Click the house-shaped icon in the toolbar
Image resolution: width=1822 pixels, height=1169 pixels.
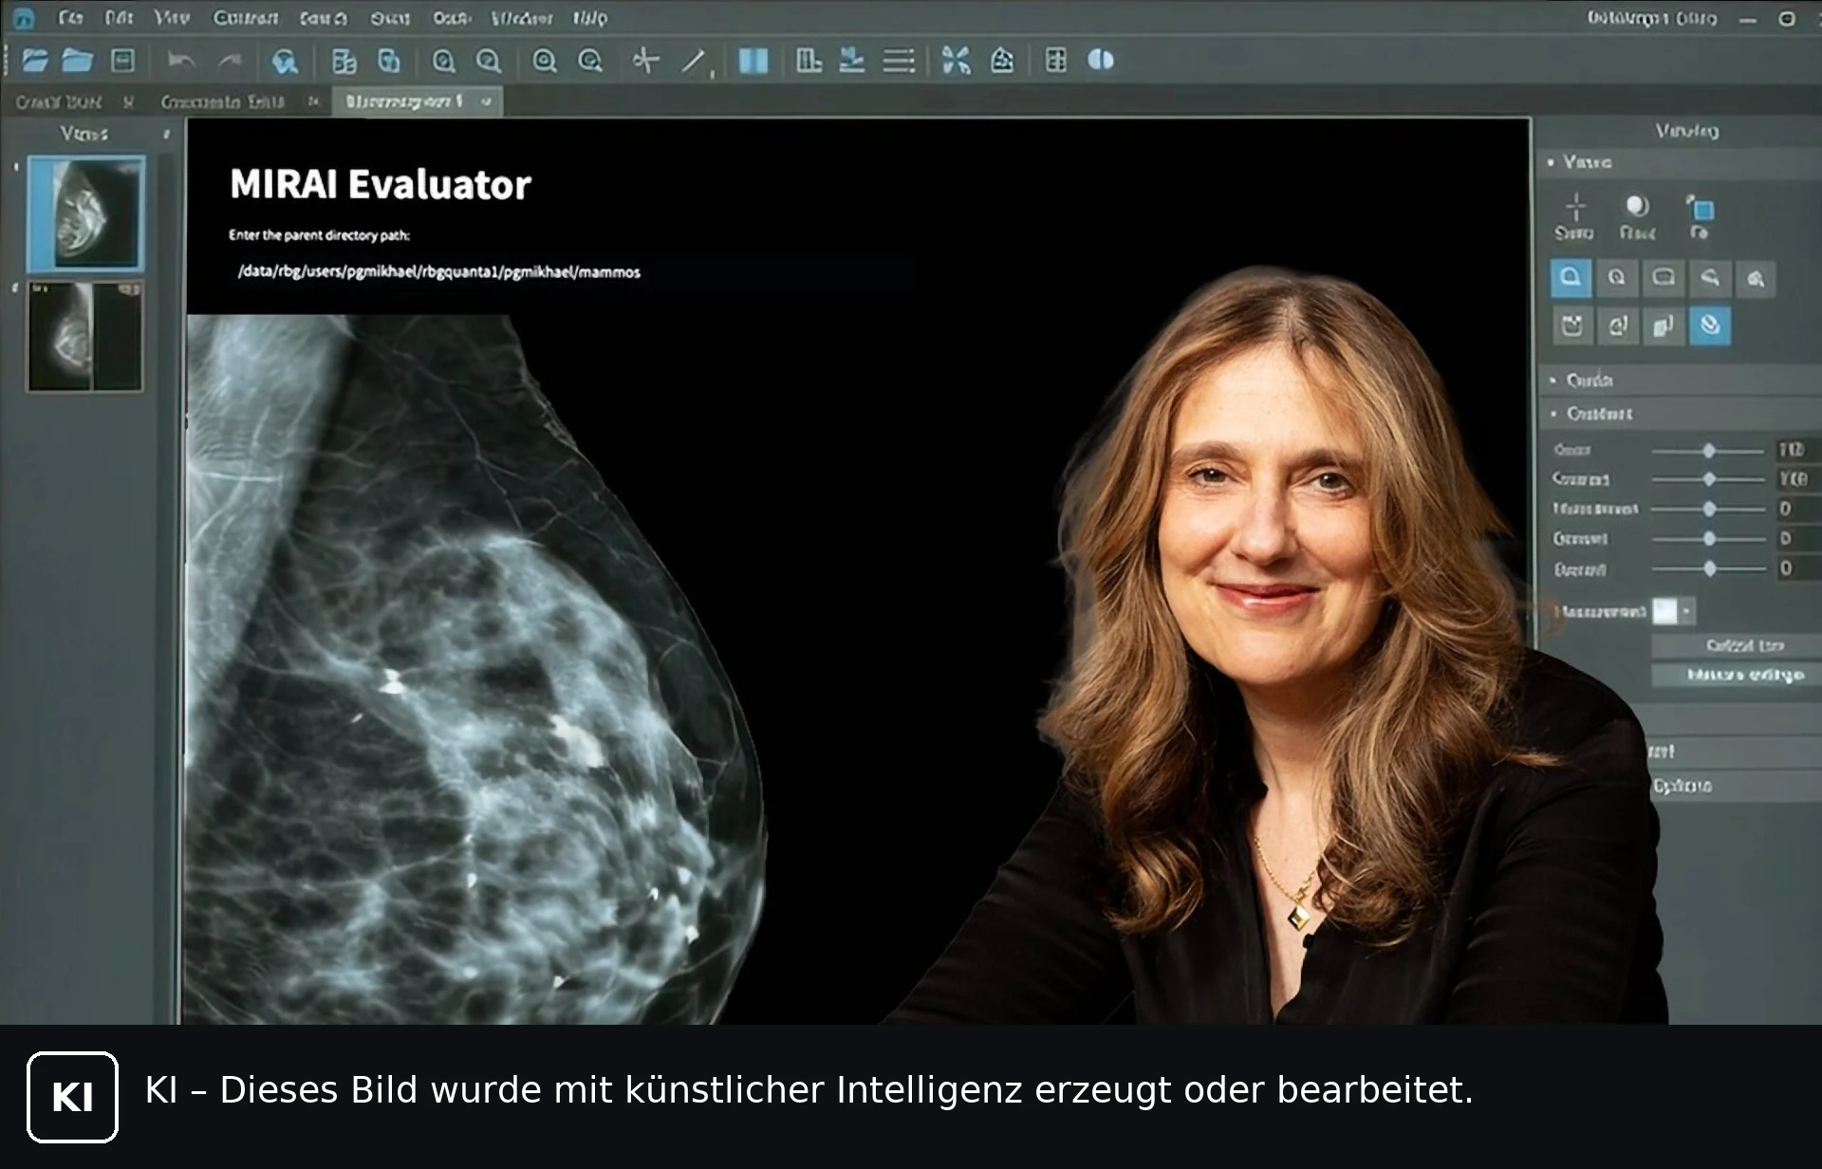(1002, 61)
